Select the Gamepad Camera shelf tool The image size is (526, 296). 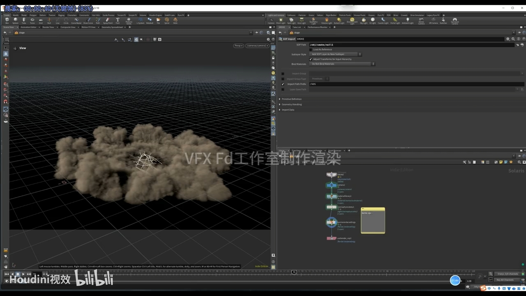point(456,20)
